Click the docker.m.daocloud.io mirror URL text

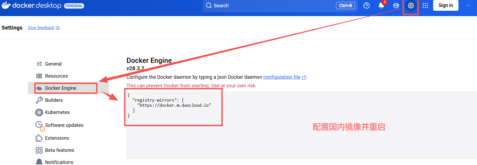174,105
